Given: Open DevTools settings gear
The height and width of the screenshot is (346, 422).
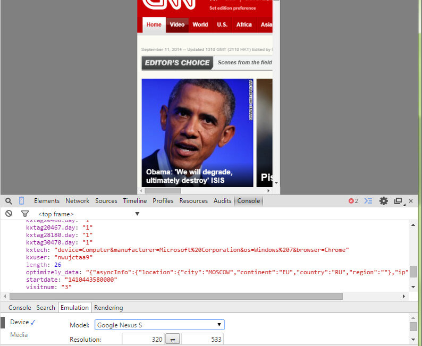Looking at the screenshot, I should tap(384, 201).
